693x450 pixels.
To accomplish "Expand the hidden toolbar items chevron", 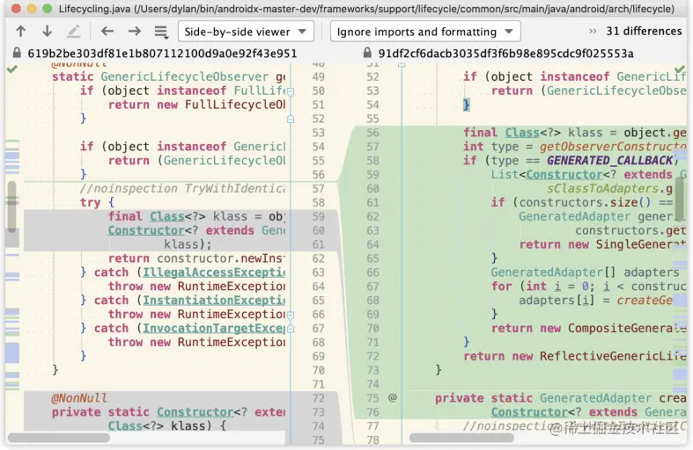I will 593,32.
